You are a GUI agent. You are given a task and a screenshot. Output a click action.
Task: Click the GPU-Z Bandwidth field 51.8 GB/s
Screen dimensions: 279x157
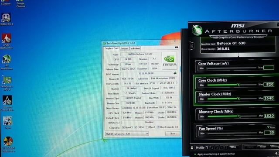(167, 103)
